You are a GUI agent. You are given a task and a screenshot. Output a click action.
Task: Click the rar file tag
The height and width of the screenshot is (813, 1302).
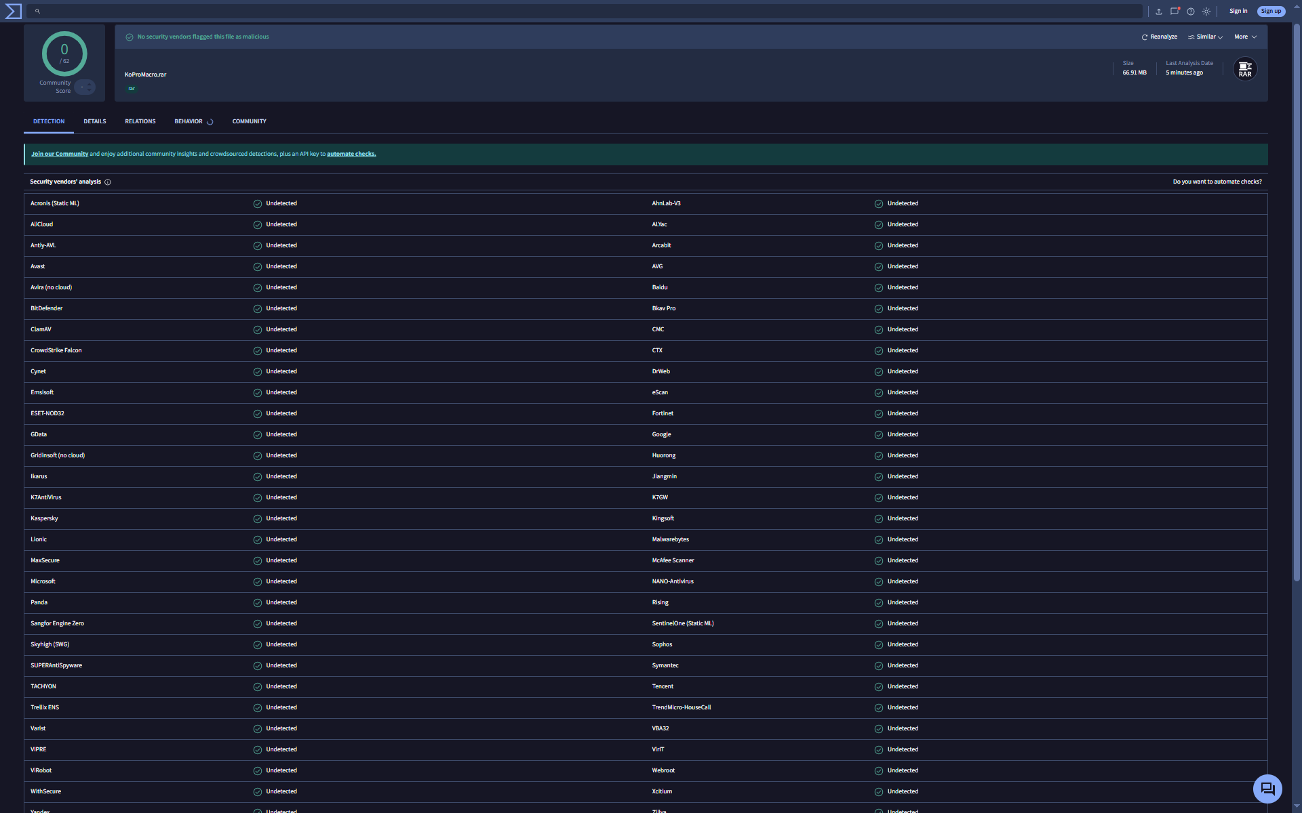click(x=132, y=89)
